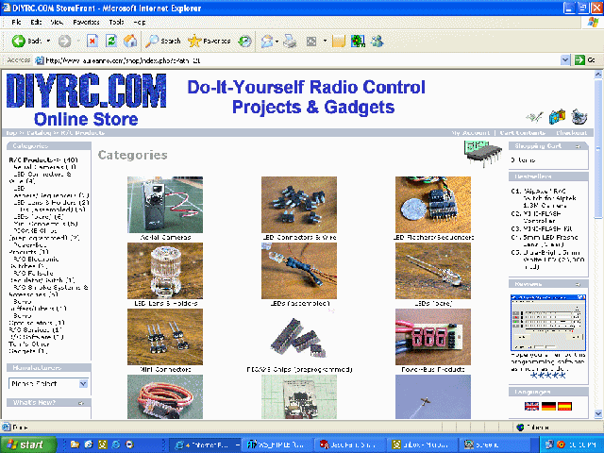The image size is (604, 453).
Task: Click the Forward navigation arrow
Action: (x=64, y=41)
